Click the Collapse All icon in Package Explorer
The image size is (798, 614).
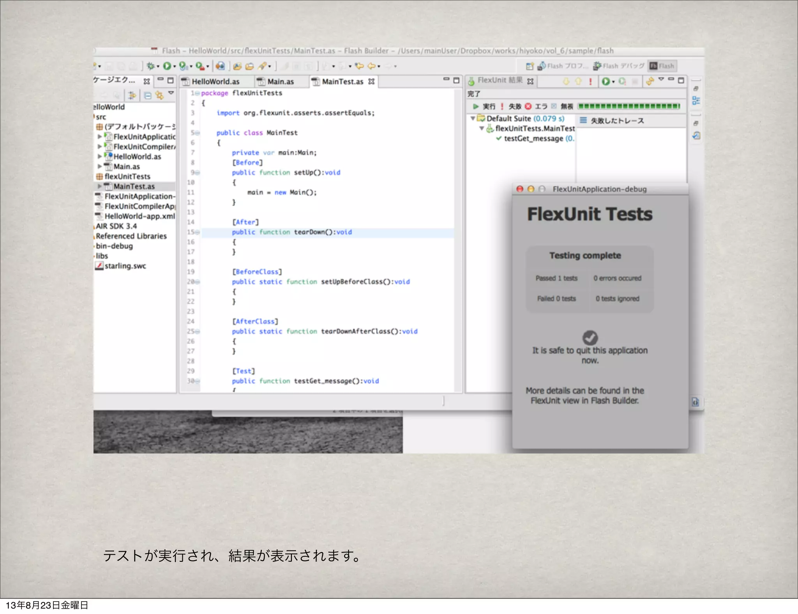pyautogui.click(x=148, y=95)
